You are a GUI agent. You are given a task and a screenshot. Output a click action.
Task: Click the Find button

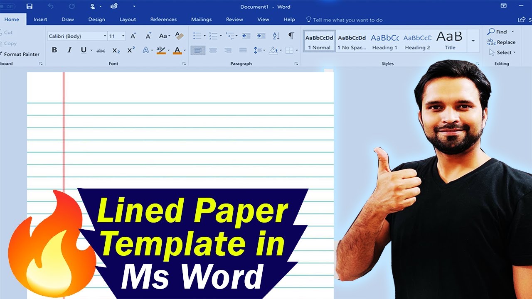(x=498, y=32)
